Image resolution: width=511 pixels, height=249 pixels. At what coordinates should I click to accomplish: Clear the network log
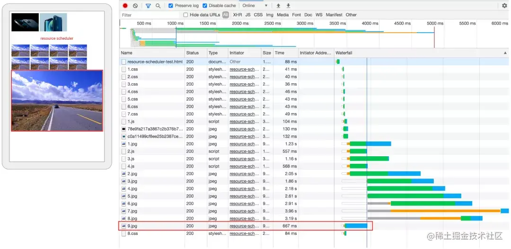coord(135,6)
